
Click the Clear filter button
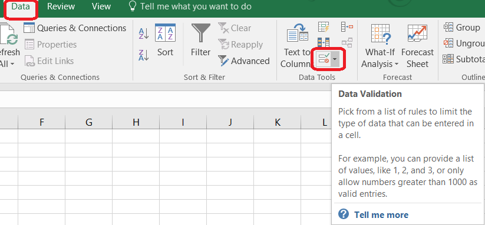(235, 28)
